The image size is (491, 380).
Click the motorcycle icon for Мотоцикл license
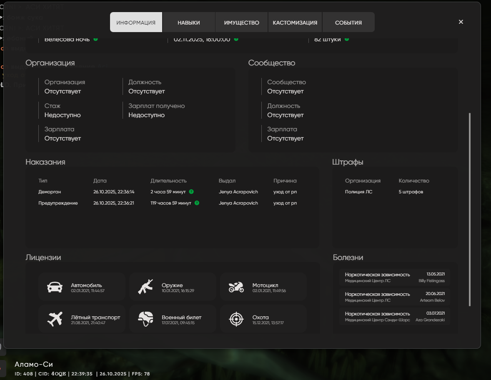(236, 287)
